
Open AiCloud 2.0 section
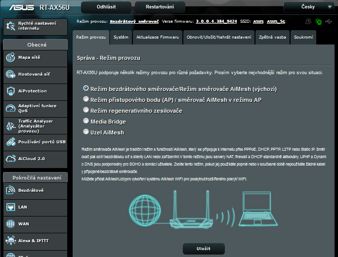34,159
